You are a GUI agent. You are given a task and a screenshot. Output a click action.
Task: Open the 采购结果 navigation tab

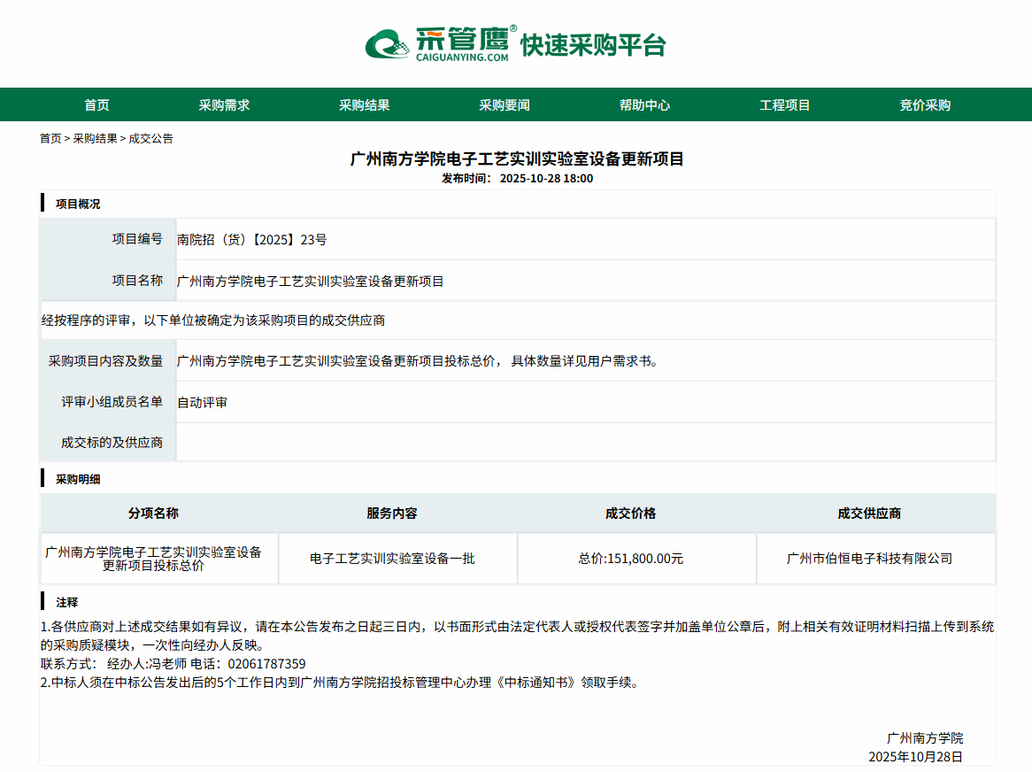click(364, 105)
